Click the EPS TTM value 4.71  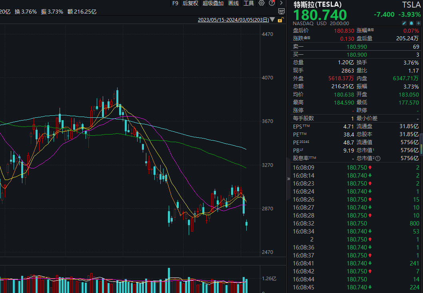pos(349,127)
